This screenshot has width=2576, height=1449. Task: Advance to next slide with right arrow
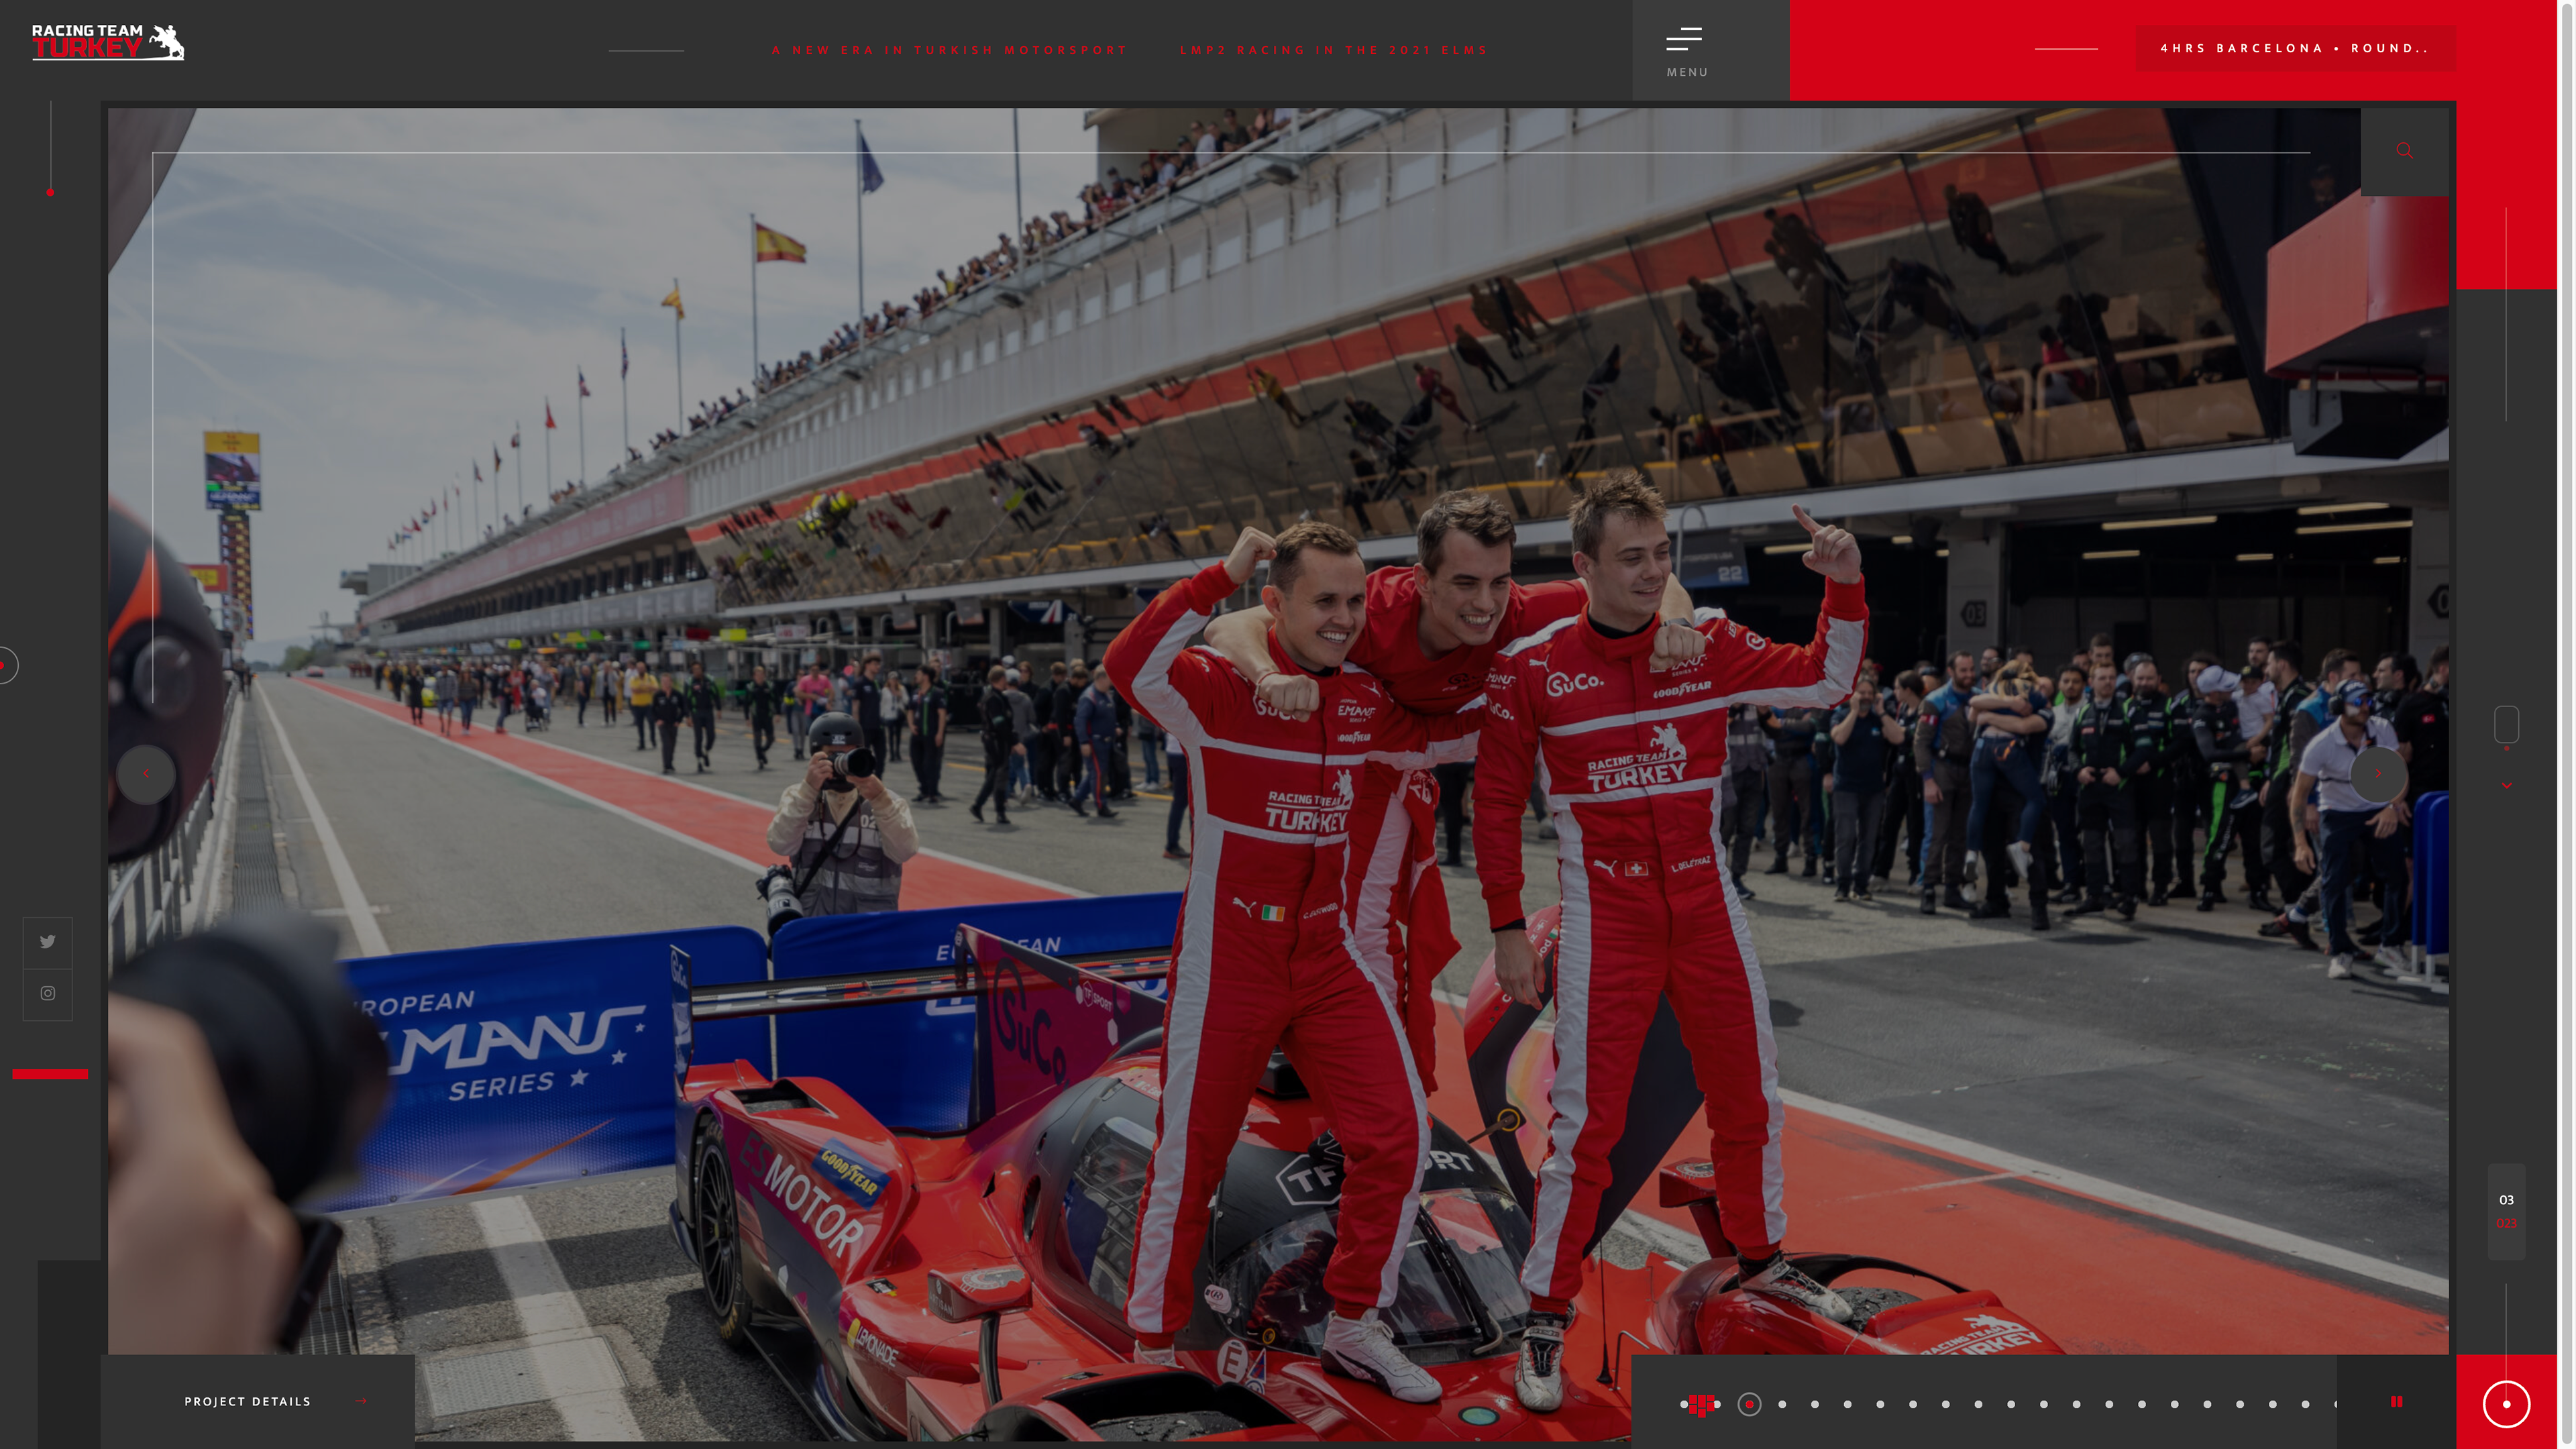tap(2378, 774)
